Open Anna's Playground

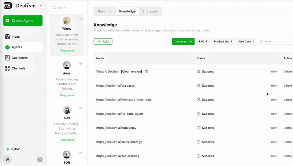click(x=67, y=95)
